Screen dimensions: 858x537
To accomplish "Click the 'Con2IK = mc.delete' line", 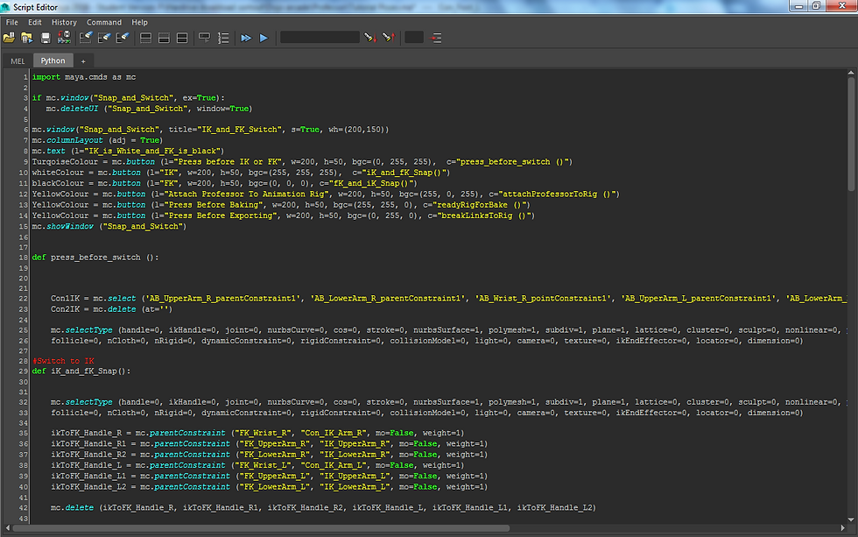I will click(112, 309).
